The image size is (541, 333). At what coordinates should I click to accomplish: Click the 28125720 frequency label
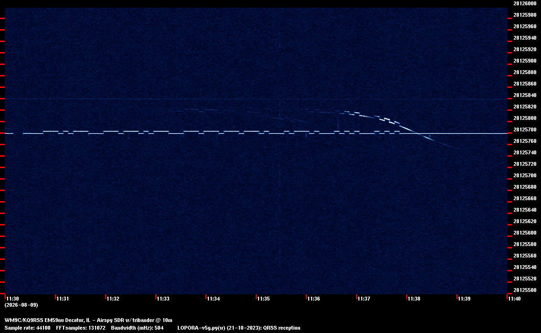525,164
